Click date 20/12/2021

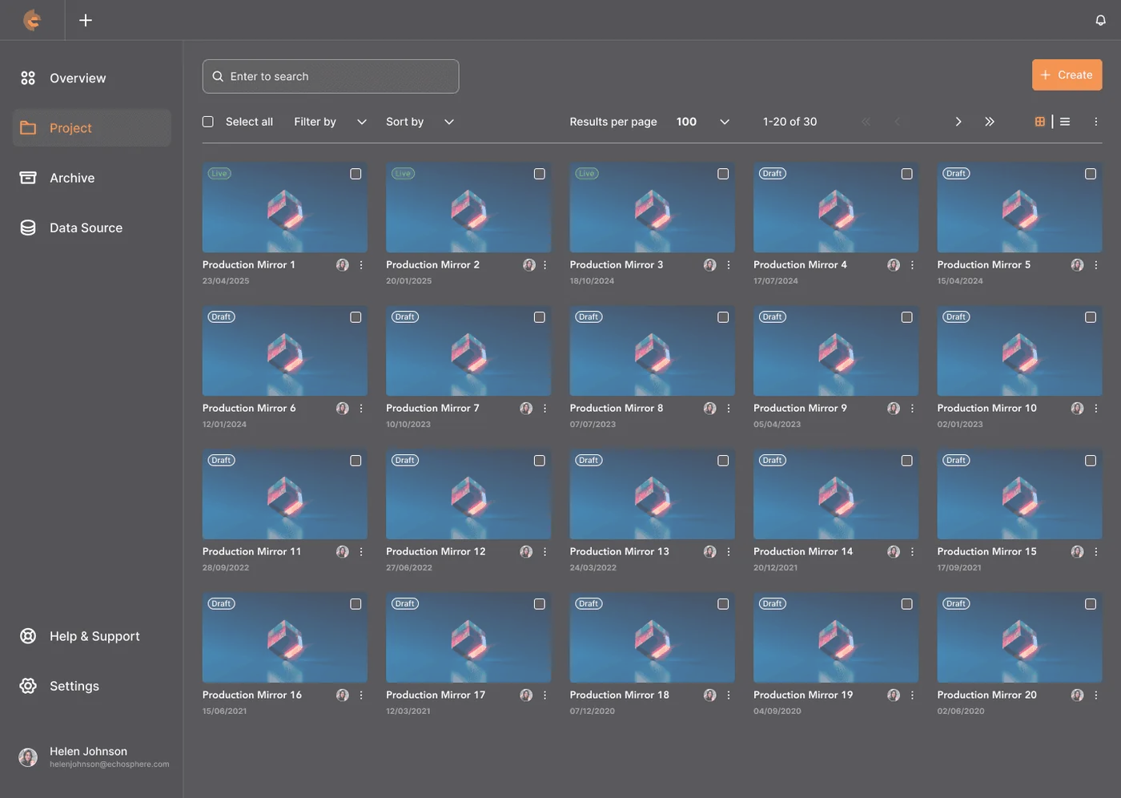pyautogui.click(x=775, y=568)
